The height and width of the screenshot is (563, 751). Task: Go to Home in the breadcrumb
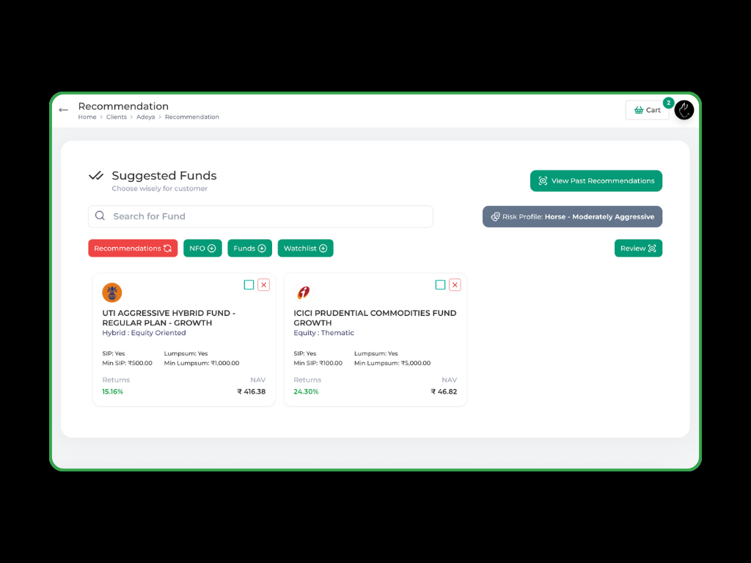87,117
